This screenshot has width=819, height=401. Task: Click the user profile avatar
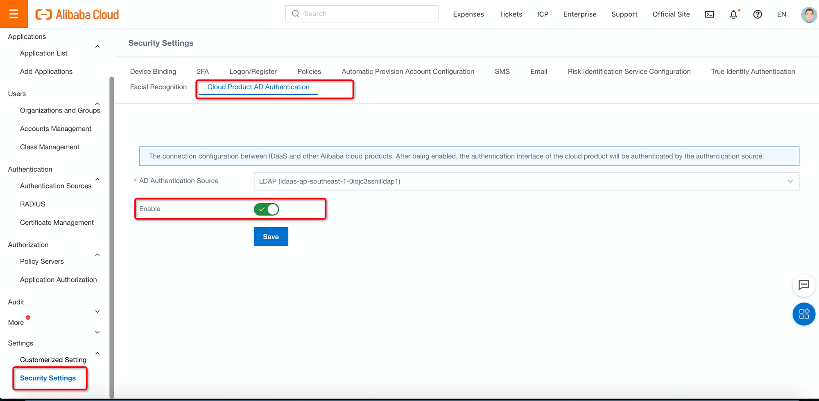click(x=808, y=14)
